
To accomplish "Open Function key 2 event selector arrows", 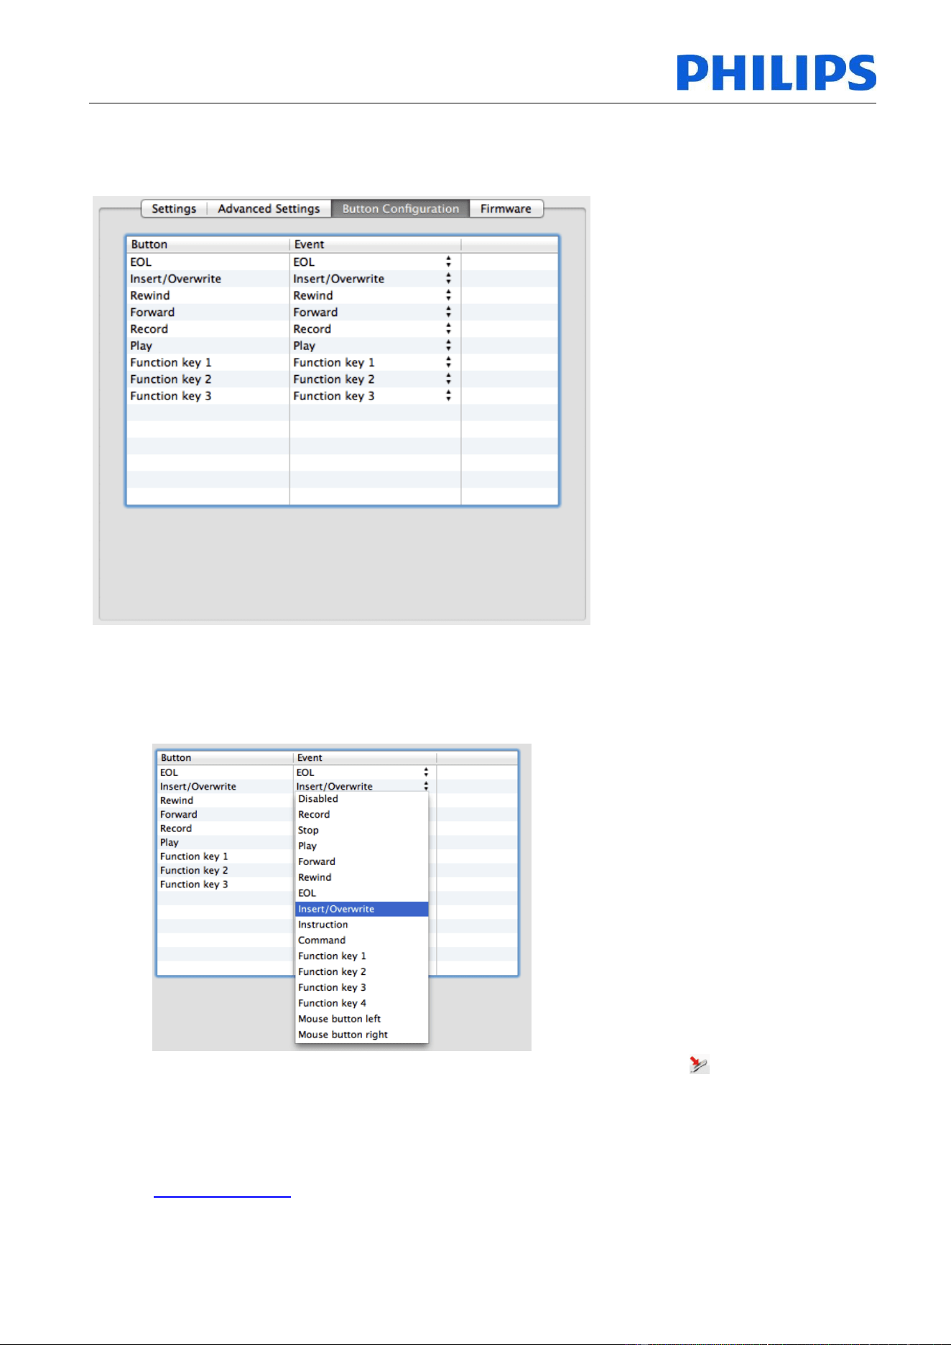I will click(x=448, y=379).
